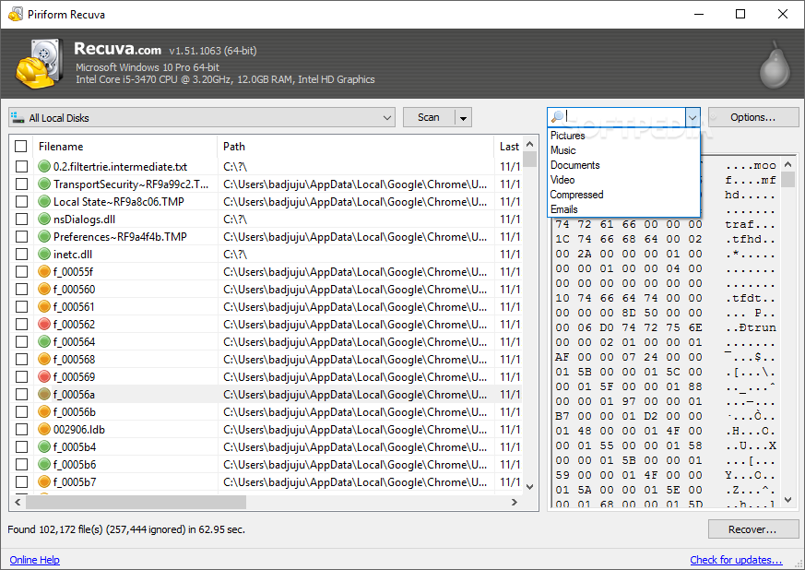The width and height of the screenshot is (805, 570).
Task: Click the red status dot of f_000569
Action: coord(44,377)
